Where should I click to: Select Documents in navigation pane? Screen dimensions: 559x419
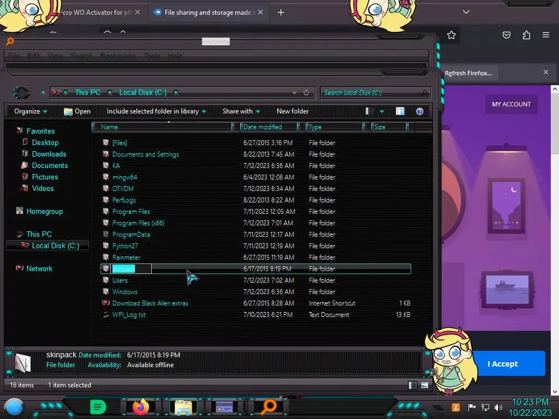point(50,165)
